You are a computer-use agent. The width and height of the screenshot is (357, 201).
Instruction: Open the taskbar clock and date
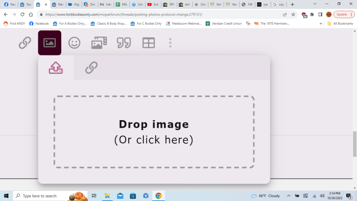[x=335, y=196]
